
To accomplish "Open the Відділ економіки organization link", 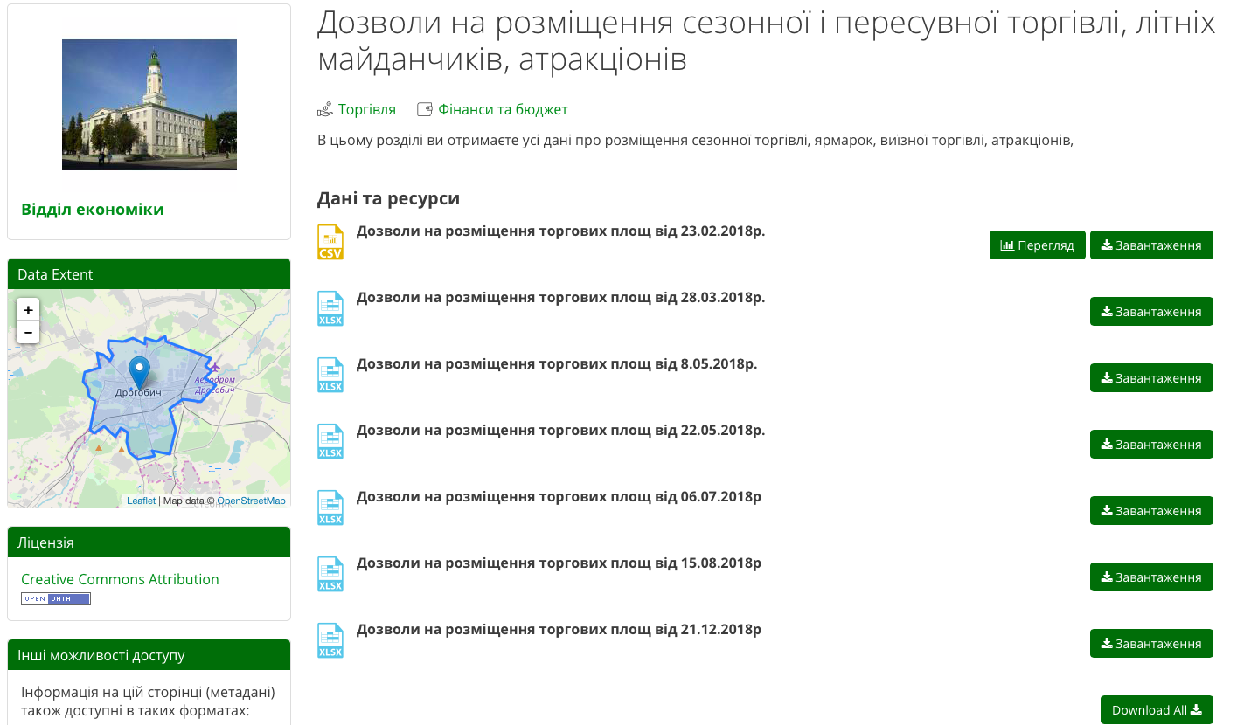I will click(x=93, y=210).
